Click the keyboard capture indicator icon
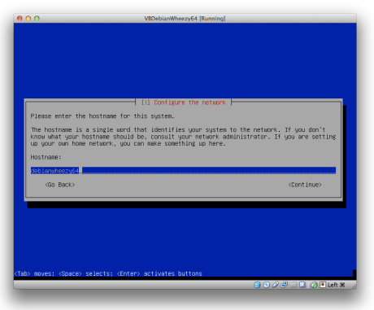This screenshot has width=374, height=310. (x=323, y=285)
